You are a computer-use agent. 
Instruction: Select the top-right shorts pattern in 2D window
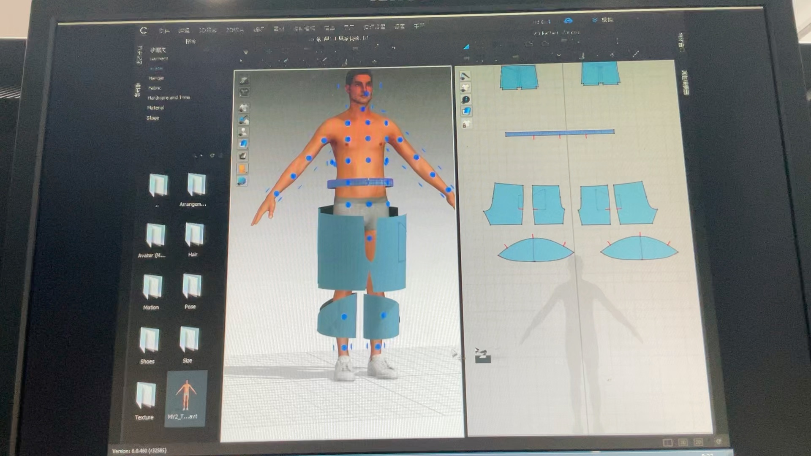tap(600, 73)
